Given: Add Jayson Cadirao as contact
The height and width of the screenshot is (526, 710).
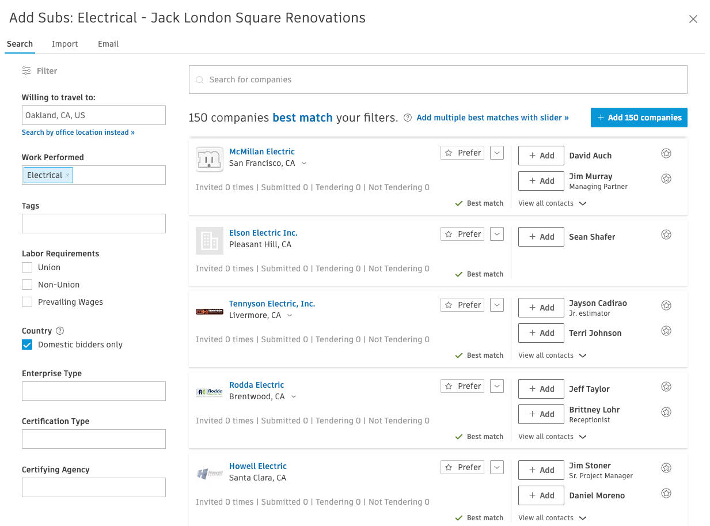Looking at the screenshot, I should (x=541, y=308).
